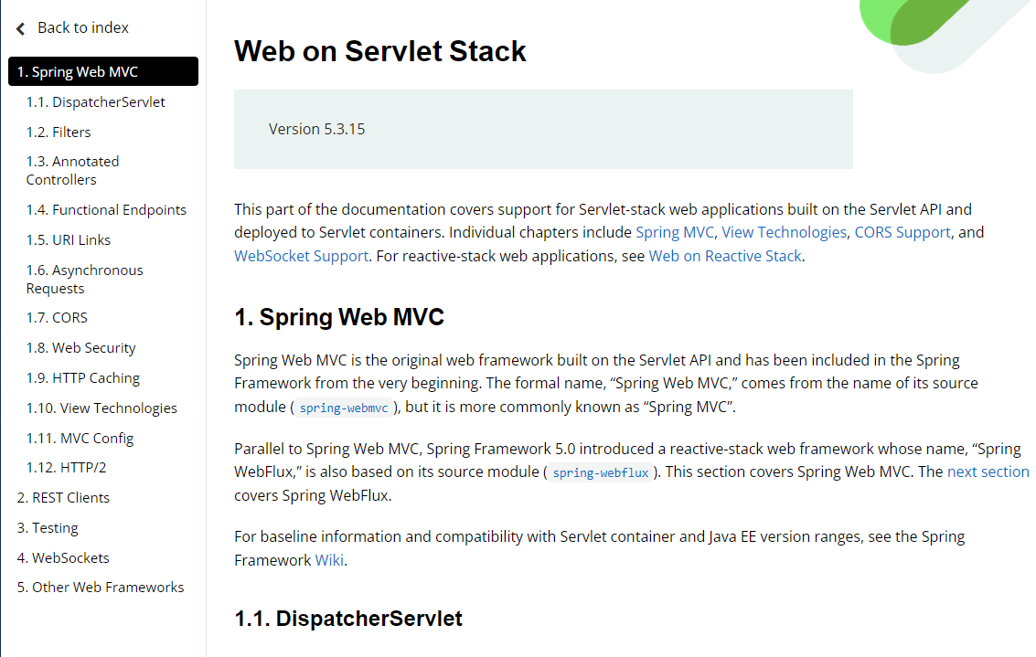Open '2. REST Clients' chapter
Screen dimensions: 1036x657
click(x=63, y=498)
